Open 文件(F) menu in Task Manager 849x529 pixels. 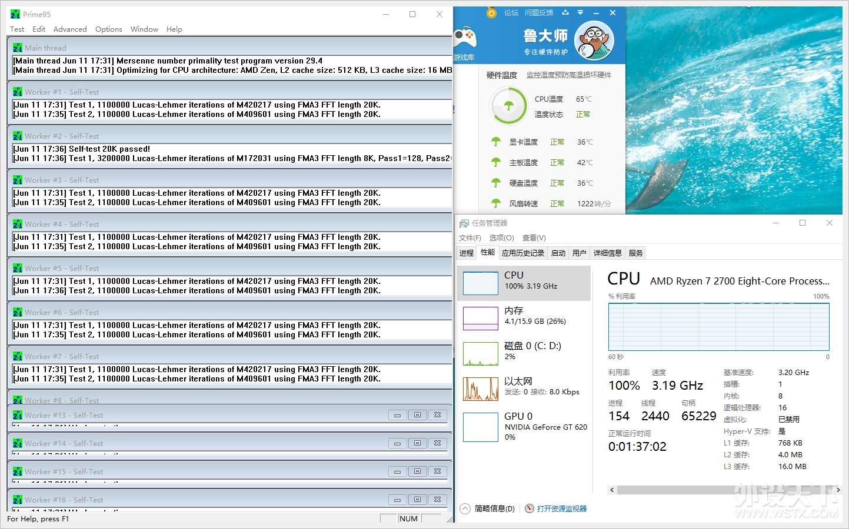point(470,237)
